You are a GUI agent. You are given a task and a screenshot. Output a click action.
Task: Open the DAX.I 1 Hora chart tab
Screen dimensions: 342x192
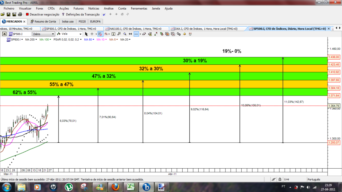pos(206,29)
